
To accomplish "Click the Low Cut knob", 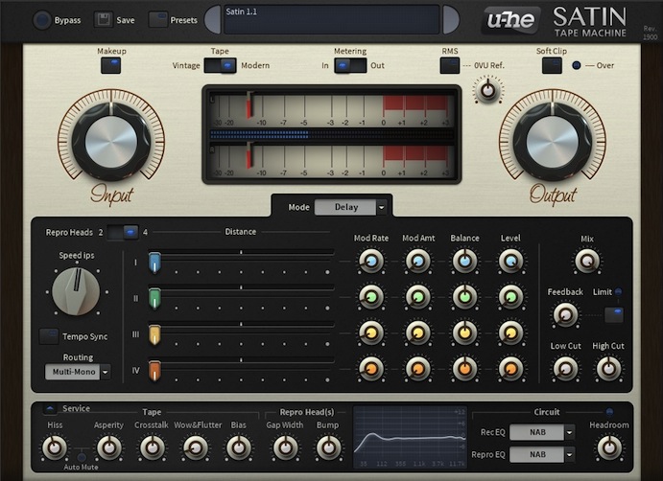I will pyautogui.click(x=565, y=369).
